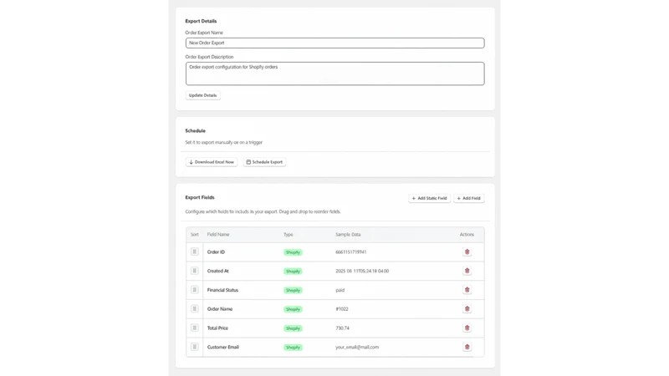Click the Created At field name
669x376 pixels.
[x=218, y=271]
